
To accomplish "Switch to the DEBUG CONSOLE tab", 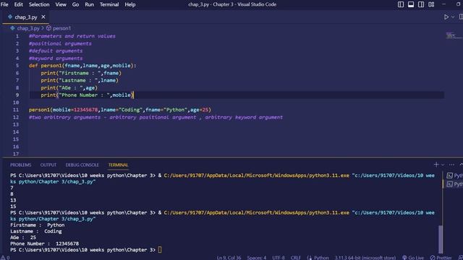I will click(x=82, y=165).
